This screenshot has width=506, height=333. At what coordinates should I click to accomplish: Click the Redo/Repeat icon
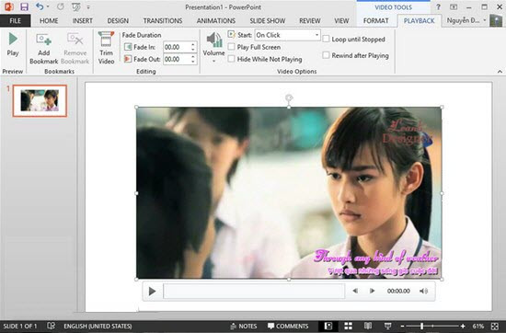60,6
